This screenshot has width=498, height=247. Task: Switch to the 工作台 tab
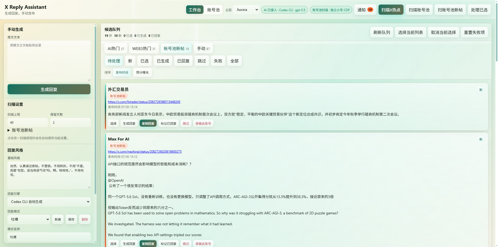click(x=195, y=10)
